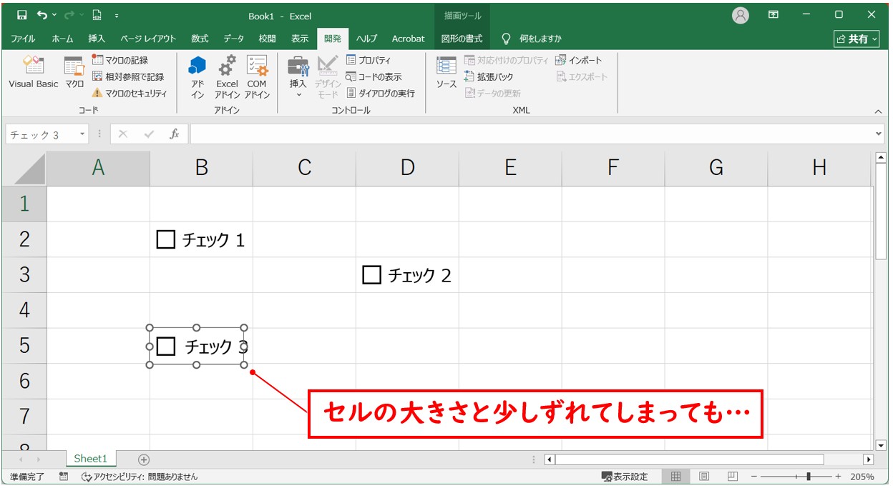Screen dimensions: 893x488
Task: Click the 共有 share button
Action: 857,39
